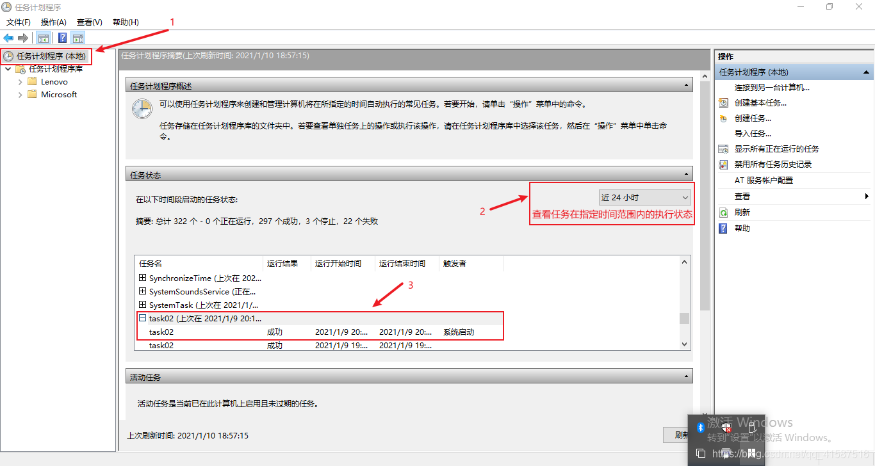Click the Lenovo folder icon in the tree
This screenshot has width=875, height=466.
[32, 82]
